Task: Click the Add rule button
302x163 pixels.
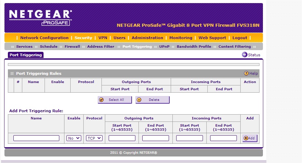Action: pos(250,138)
